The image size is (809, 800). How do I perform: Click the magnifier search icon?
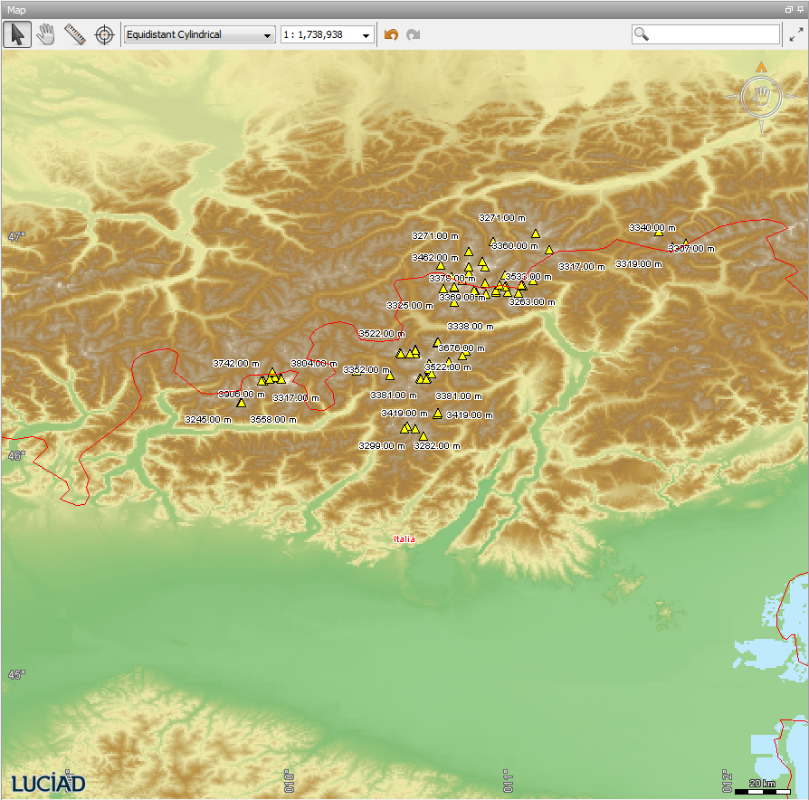642,34
